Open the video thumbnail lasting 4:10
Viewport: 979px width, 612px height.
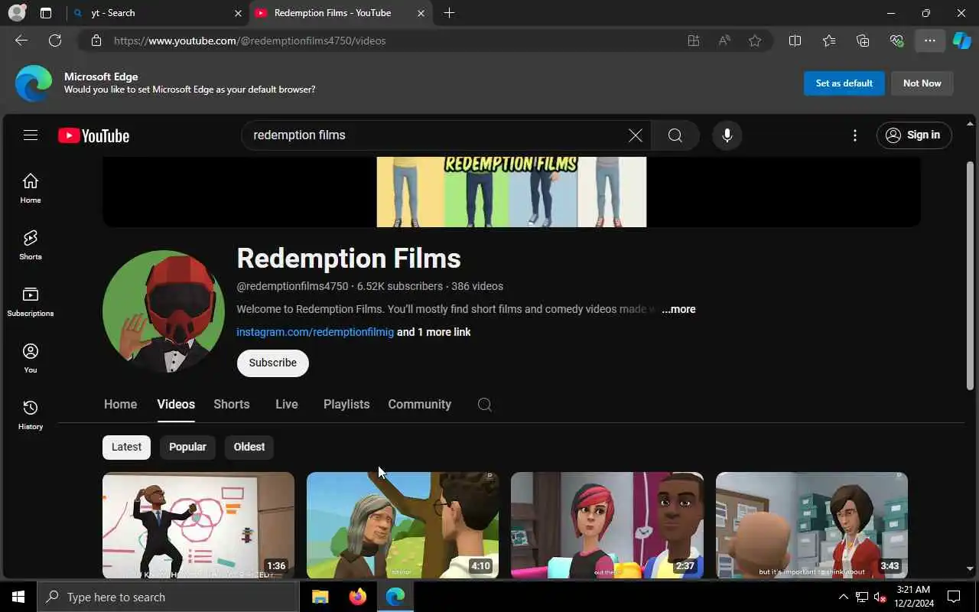coord(402,525)
